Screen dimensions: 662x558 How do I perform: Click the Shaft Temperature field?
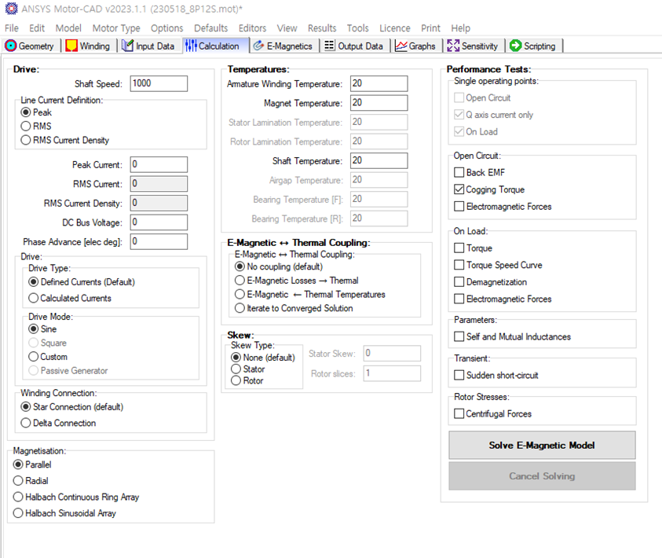click(x=379, y=160)
